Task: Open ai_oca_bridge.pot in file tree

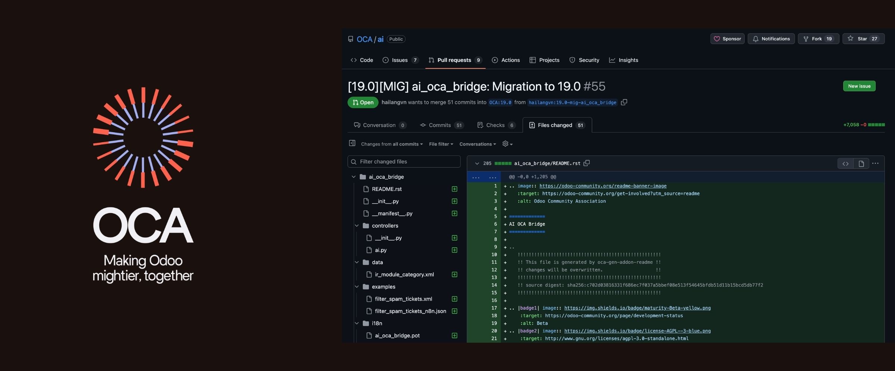Action: pos(397,336)
